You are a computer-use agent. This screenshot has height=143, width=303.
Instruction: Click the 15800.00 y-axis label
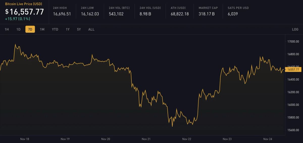point(293,117)
